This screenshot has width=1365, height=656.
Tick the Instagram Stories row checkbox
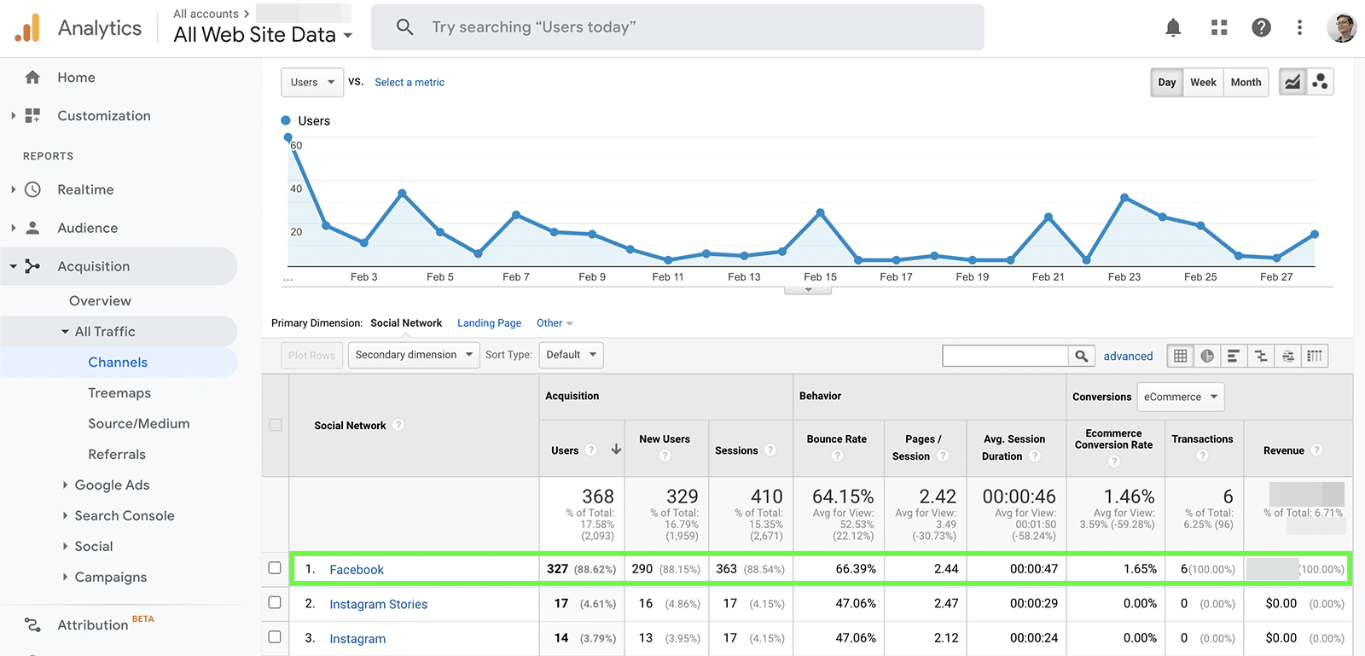pyautogui.click(x=275, y=602)
